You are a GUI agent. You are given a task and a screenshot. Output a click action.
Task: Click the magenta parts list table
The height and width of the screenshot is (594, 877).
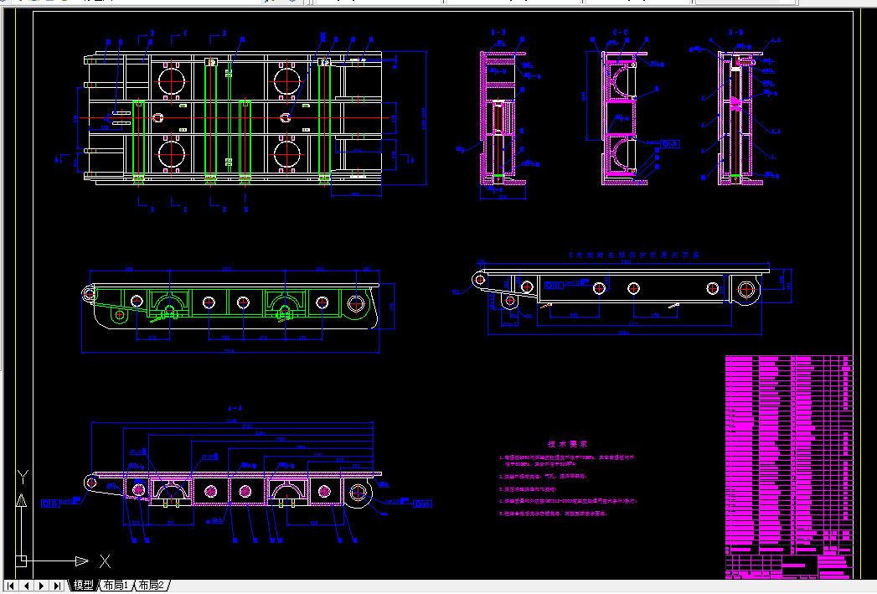point(789,467)
